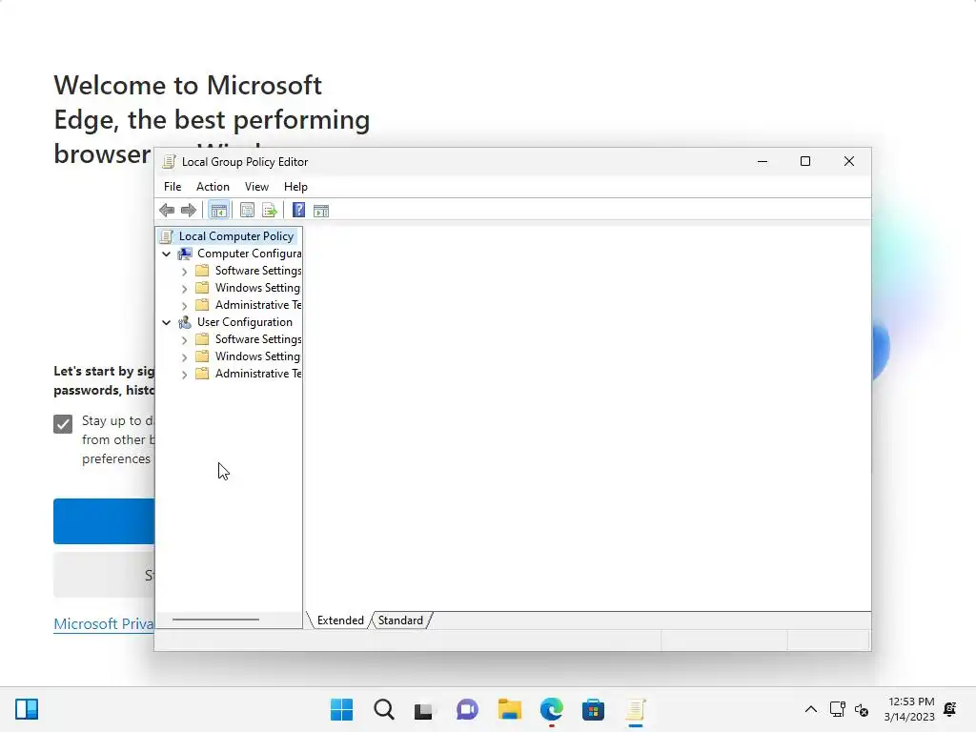The width and height of the screenshot is (976, 732).
Task: Click the Forward arrow in gpedit toolbar
Action: click(189, 211)
